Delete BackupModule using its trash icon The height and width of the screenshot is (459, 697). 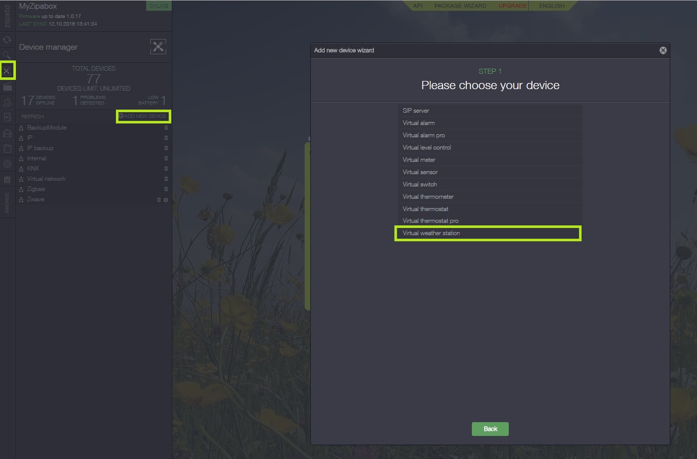[x=166, y=128]
